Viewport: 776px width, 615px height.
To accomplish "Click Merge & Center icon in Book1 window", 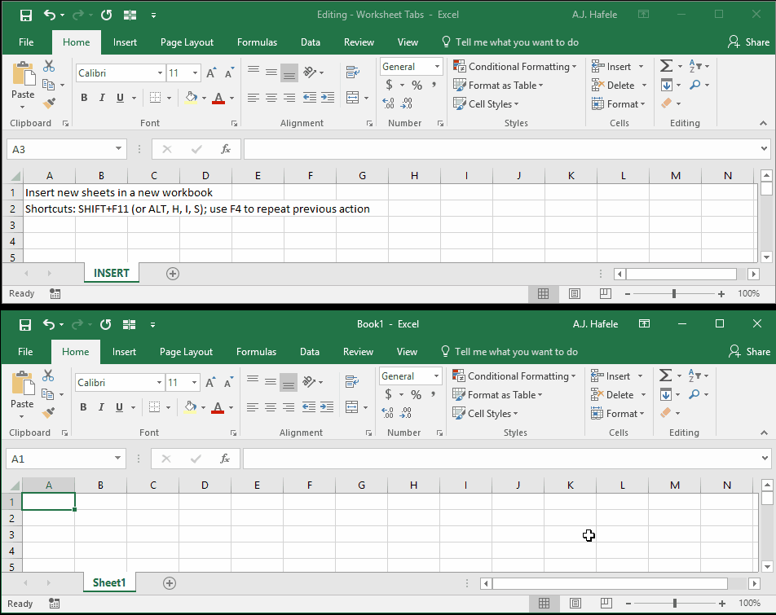I will tap(352, 407).
